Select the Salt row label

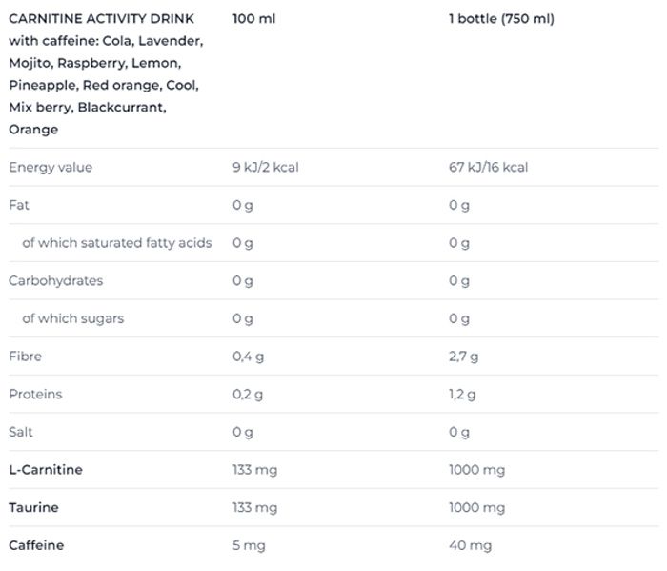[21, 432]
